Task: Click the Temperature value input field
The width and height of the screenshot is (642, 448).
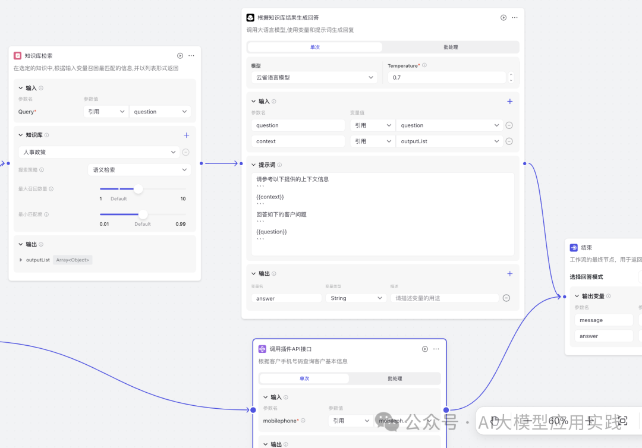Action: point(447,78)
